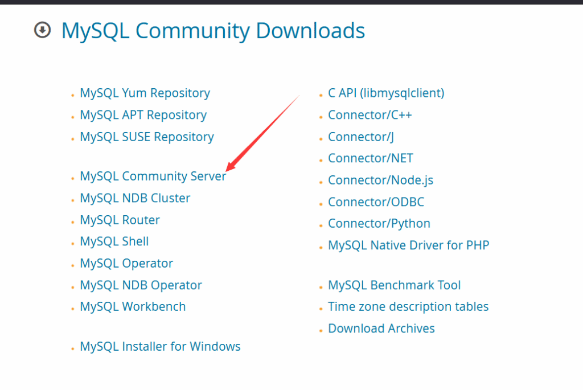583x390 pixels.
Task: Open the MySQL Yum Repository link
Action: click(145, 93)
